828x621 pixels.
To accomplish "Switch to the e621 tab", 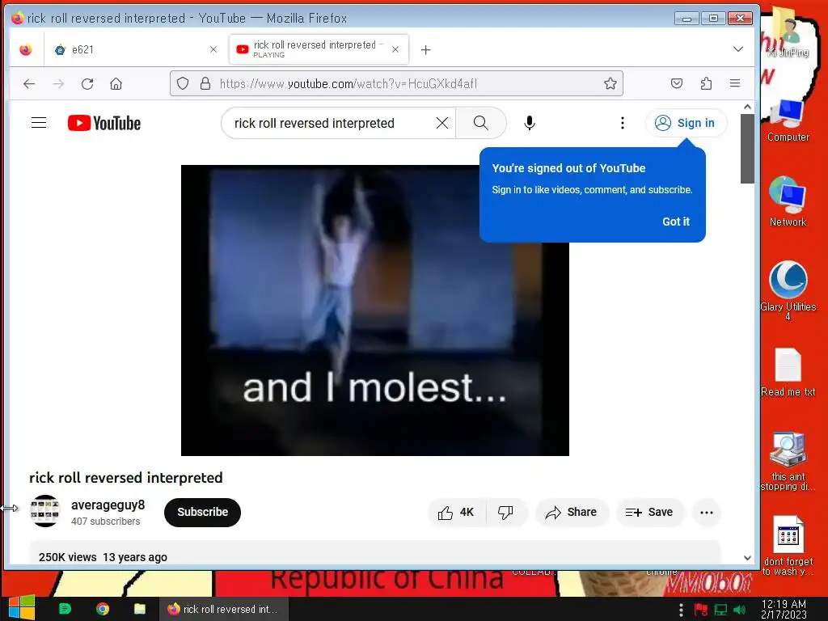I will click(x=135, y=49).
